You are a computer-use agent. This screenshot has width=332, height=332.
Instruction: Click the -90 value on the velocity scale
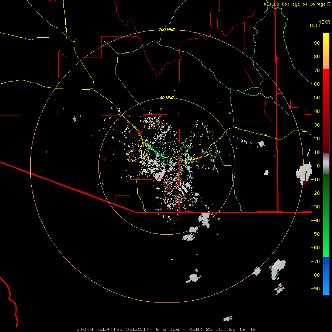point(315,288)
